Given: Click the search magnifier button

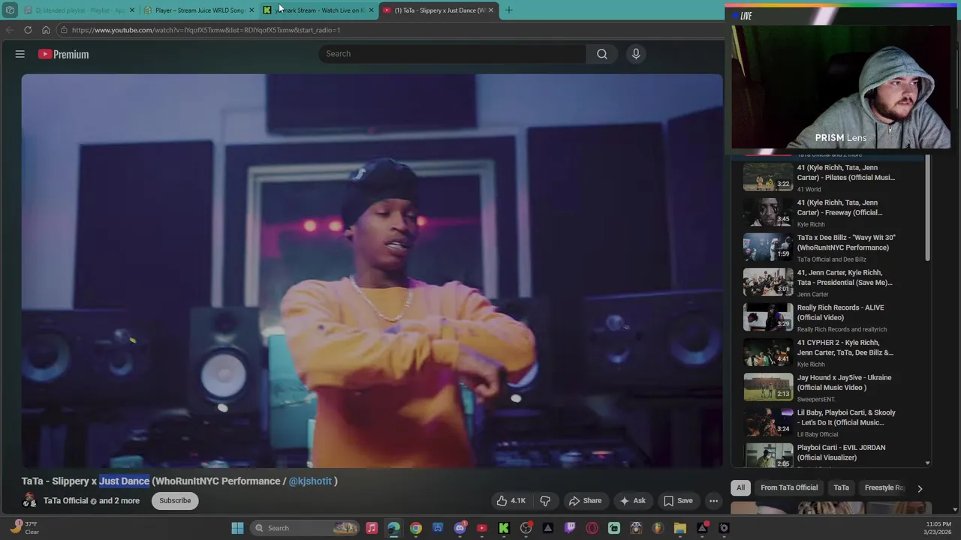Looking at the screenshot, I should click(x=601, y=54).
